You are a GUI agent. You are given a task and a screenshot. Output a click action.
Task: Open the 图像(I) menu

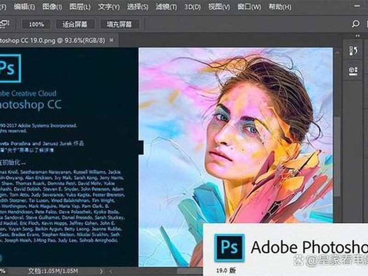[x=52, y=7]
